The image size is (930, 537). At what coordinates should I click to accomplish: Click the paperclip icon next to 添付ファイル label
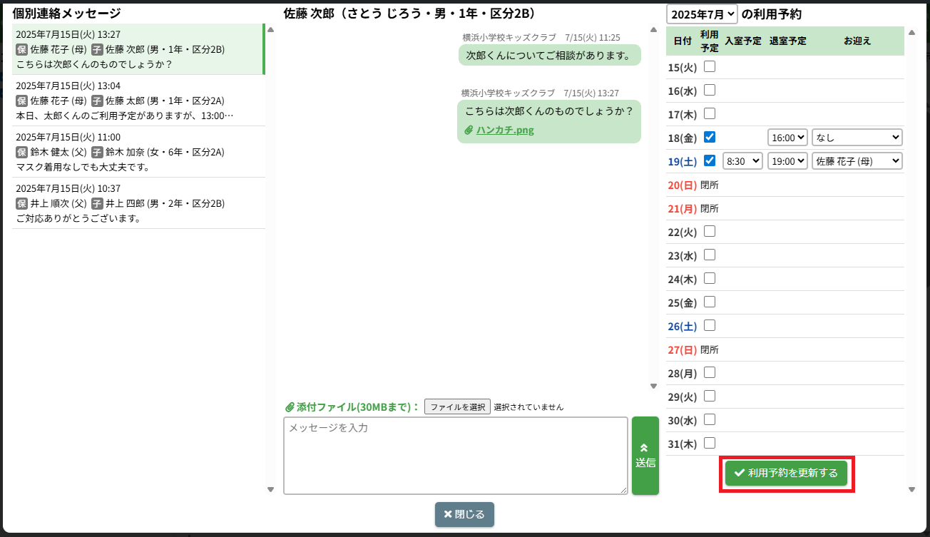click(289, 407)
